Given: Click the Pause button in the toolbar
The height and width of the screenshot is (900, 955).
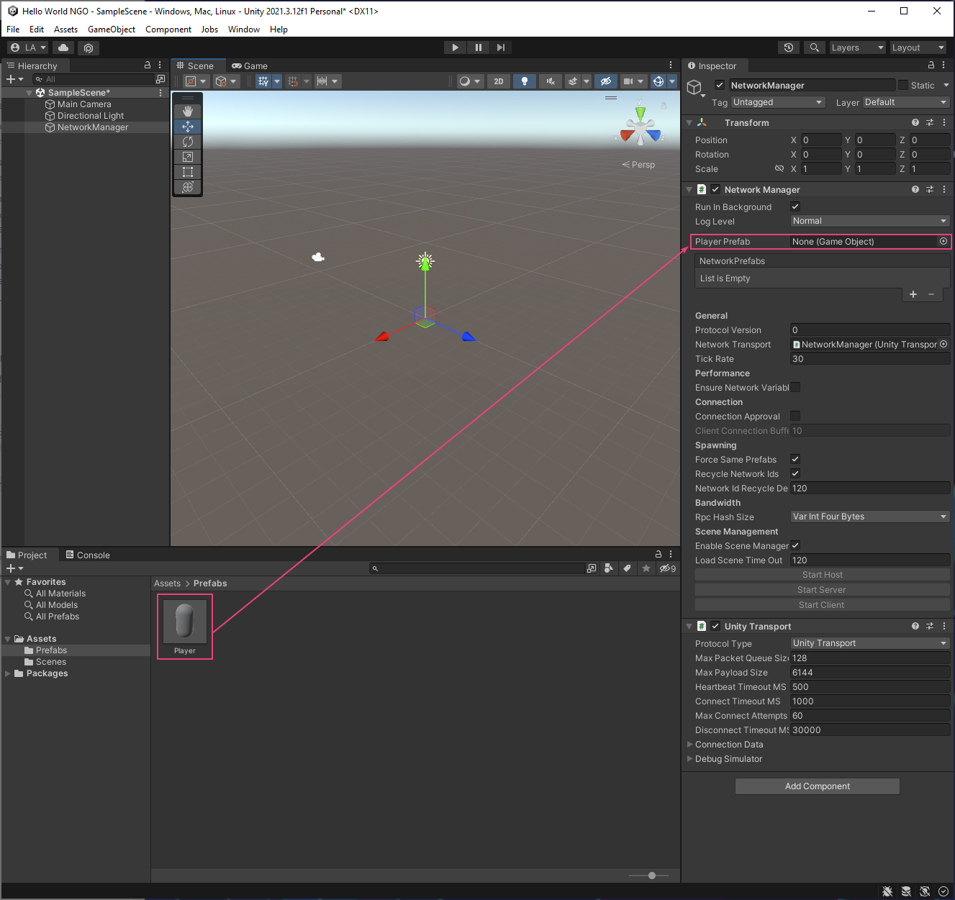Looking at the screenshot, I should point(478,47).
